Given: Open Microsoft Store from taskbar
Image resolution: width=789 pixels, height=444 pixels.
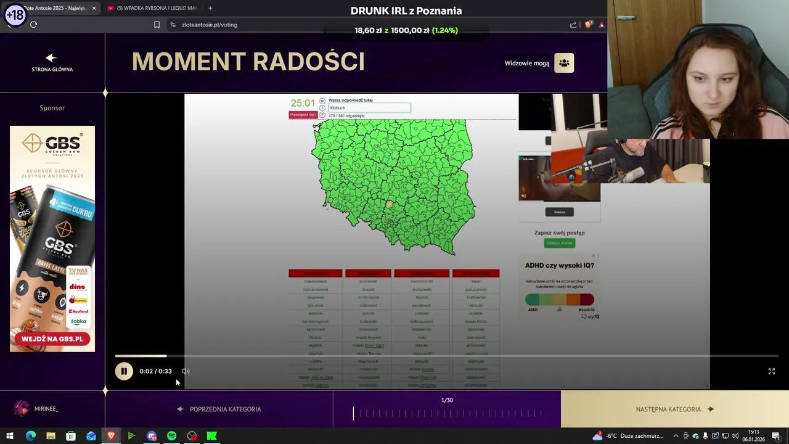Looking at the screenshot, I should click(71, 436).
